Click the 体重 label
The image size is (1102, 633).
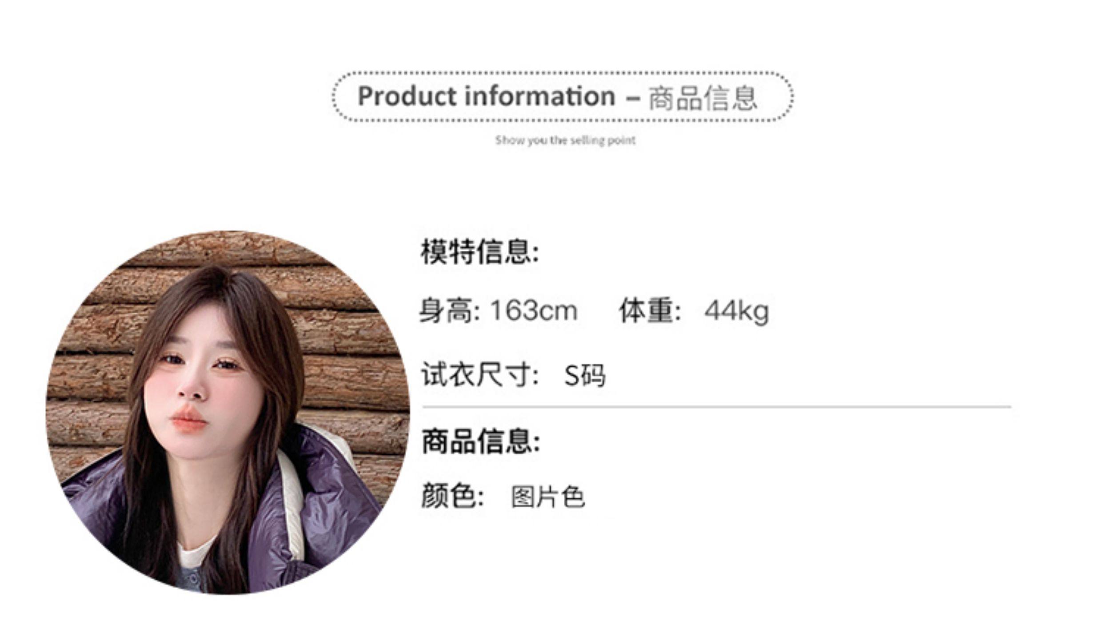point(650,311)
